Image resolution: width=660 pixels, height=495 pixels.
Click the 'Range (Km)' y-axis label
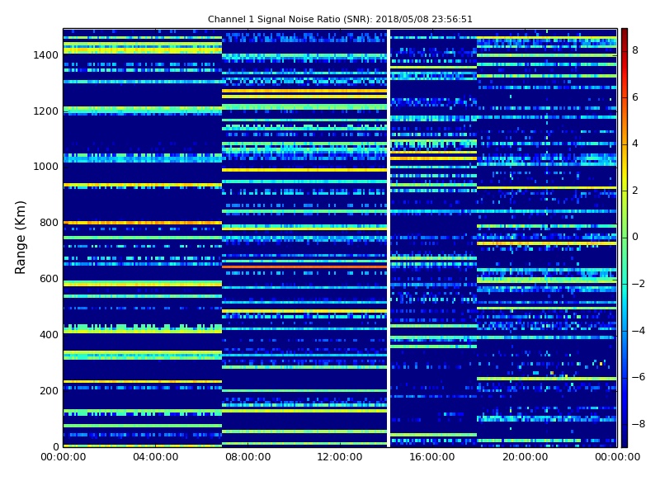(20, 238)
